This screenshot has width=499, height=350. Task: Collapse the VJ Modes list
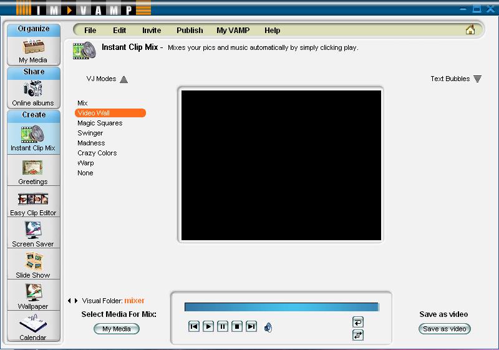point(124,79)
